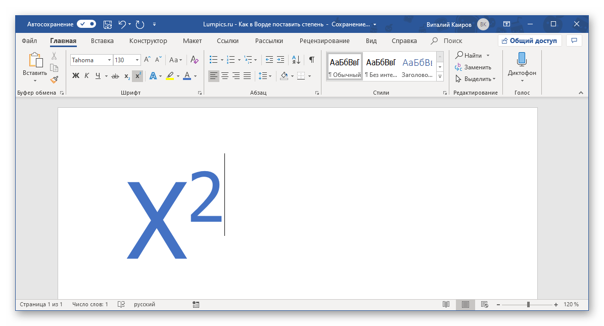Expand the Styles gallery more arrow
The image size is (604, 326).
(x=440, y=77)
